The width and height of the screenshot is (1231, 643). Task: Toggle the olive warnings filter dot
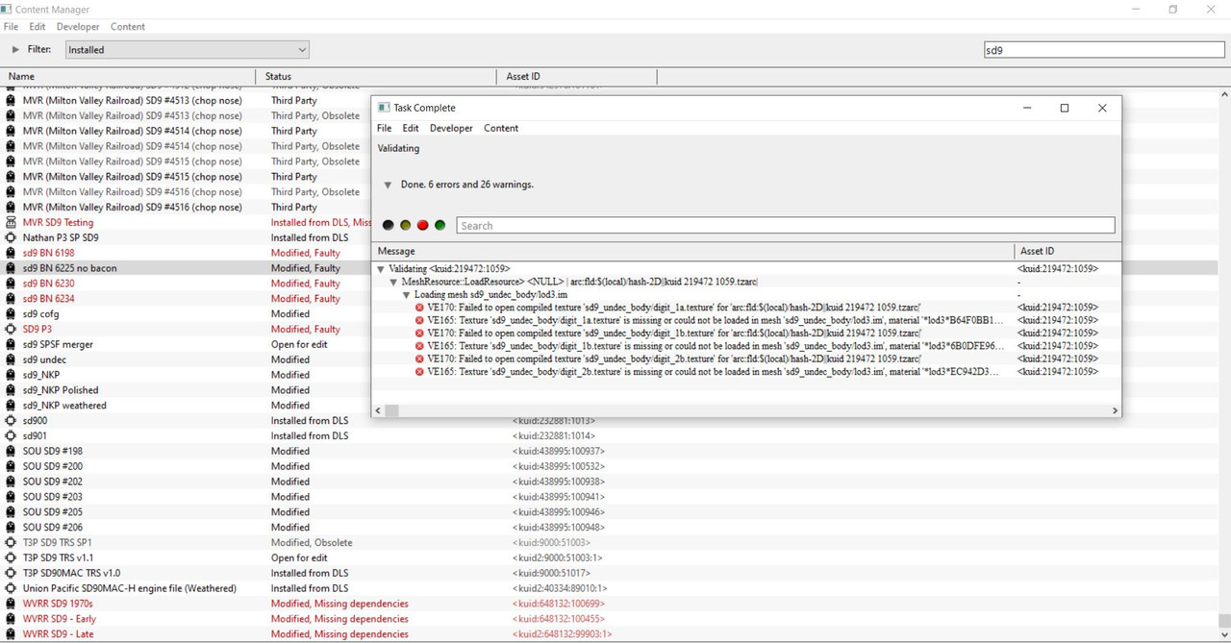[405, 225]
